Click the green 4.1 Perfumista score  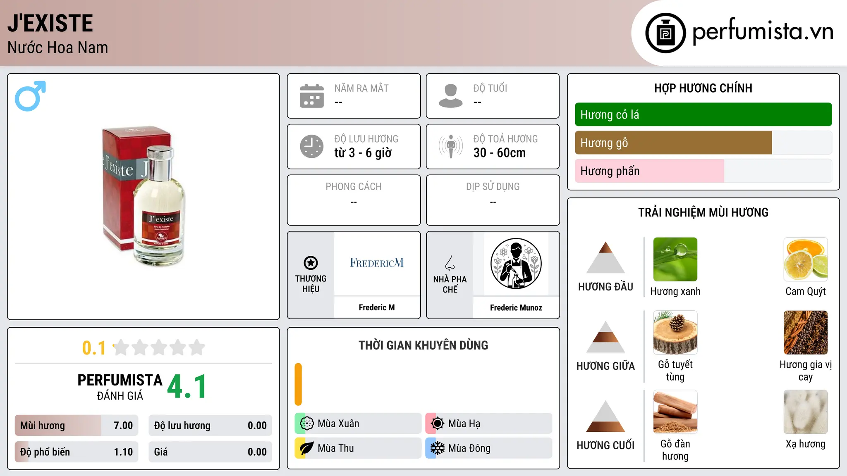pos(187,387)
